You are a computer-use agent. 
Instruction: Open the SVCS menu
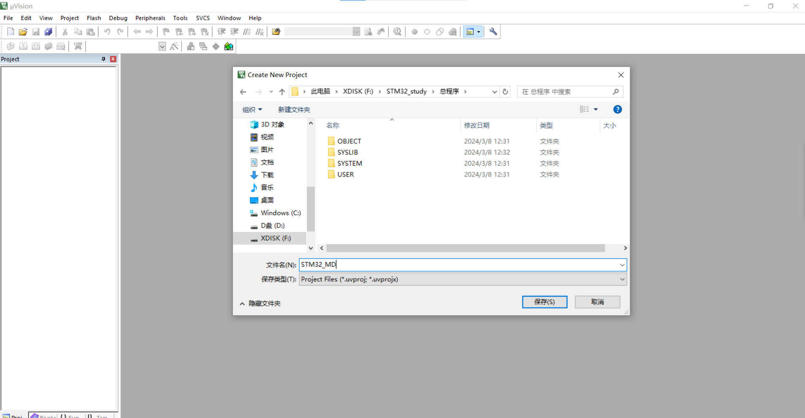pyautogui.click(x=203, y=18)
